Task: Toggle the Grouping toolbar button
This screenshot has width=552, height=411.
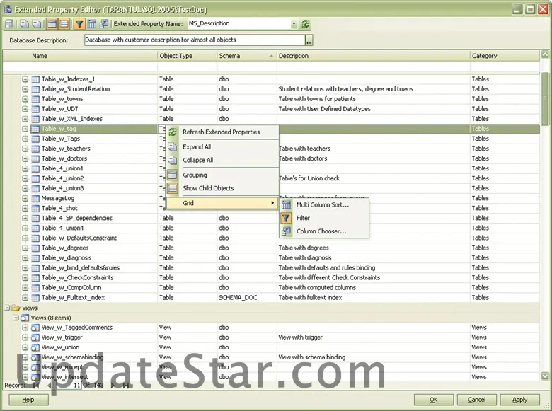Action: (52, 24)
